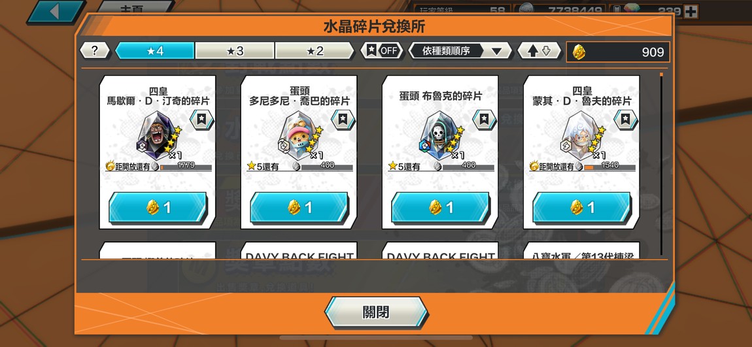Viewport: 752px width, 347px height.
Task: Tap the Egghead Chopper fragment icon
Action: pyautogui.click(x=299, y=135)
